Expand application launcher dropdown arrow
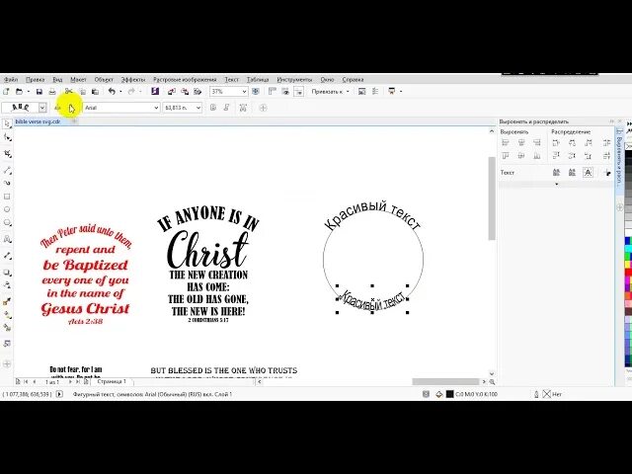 click(401, 92)
